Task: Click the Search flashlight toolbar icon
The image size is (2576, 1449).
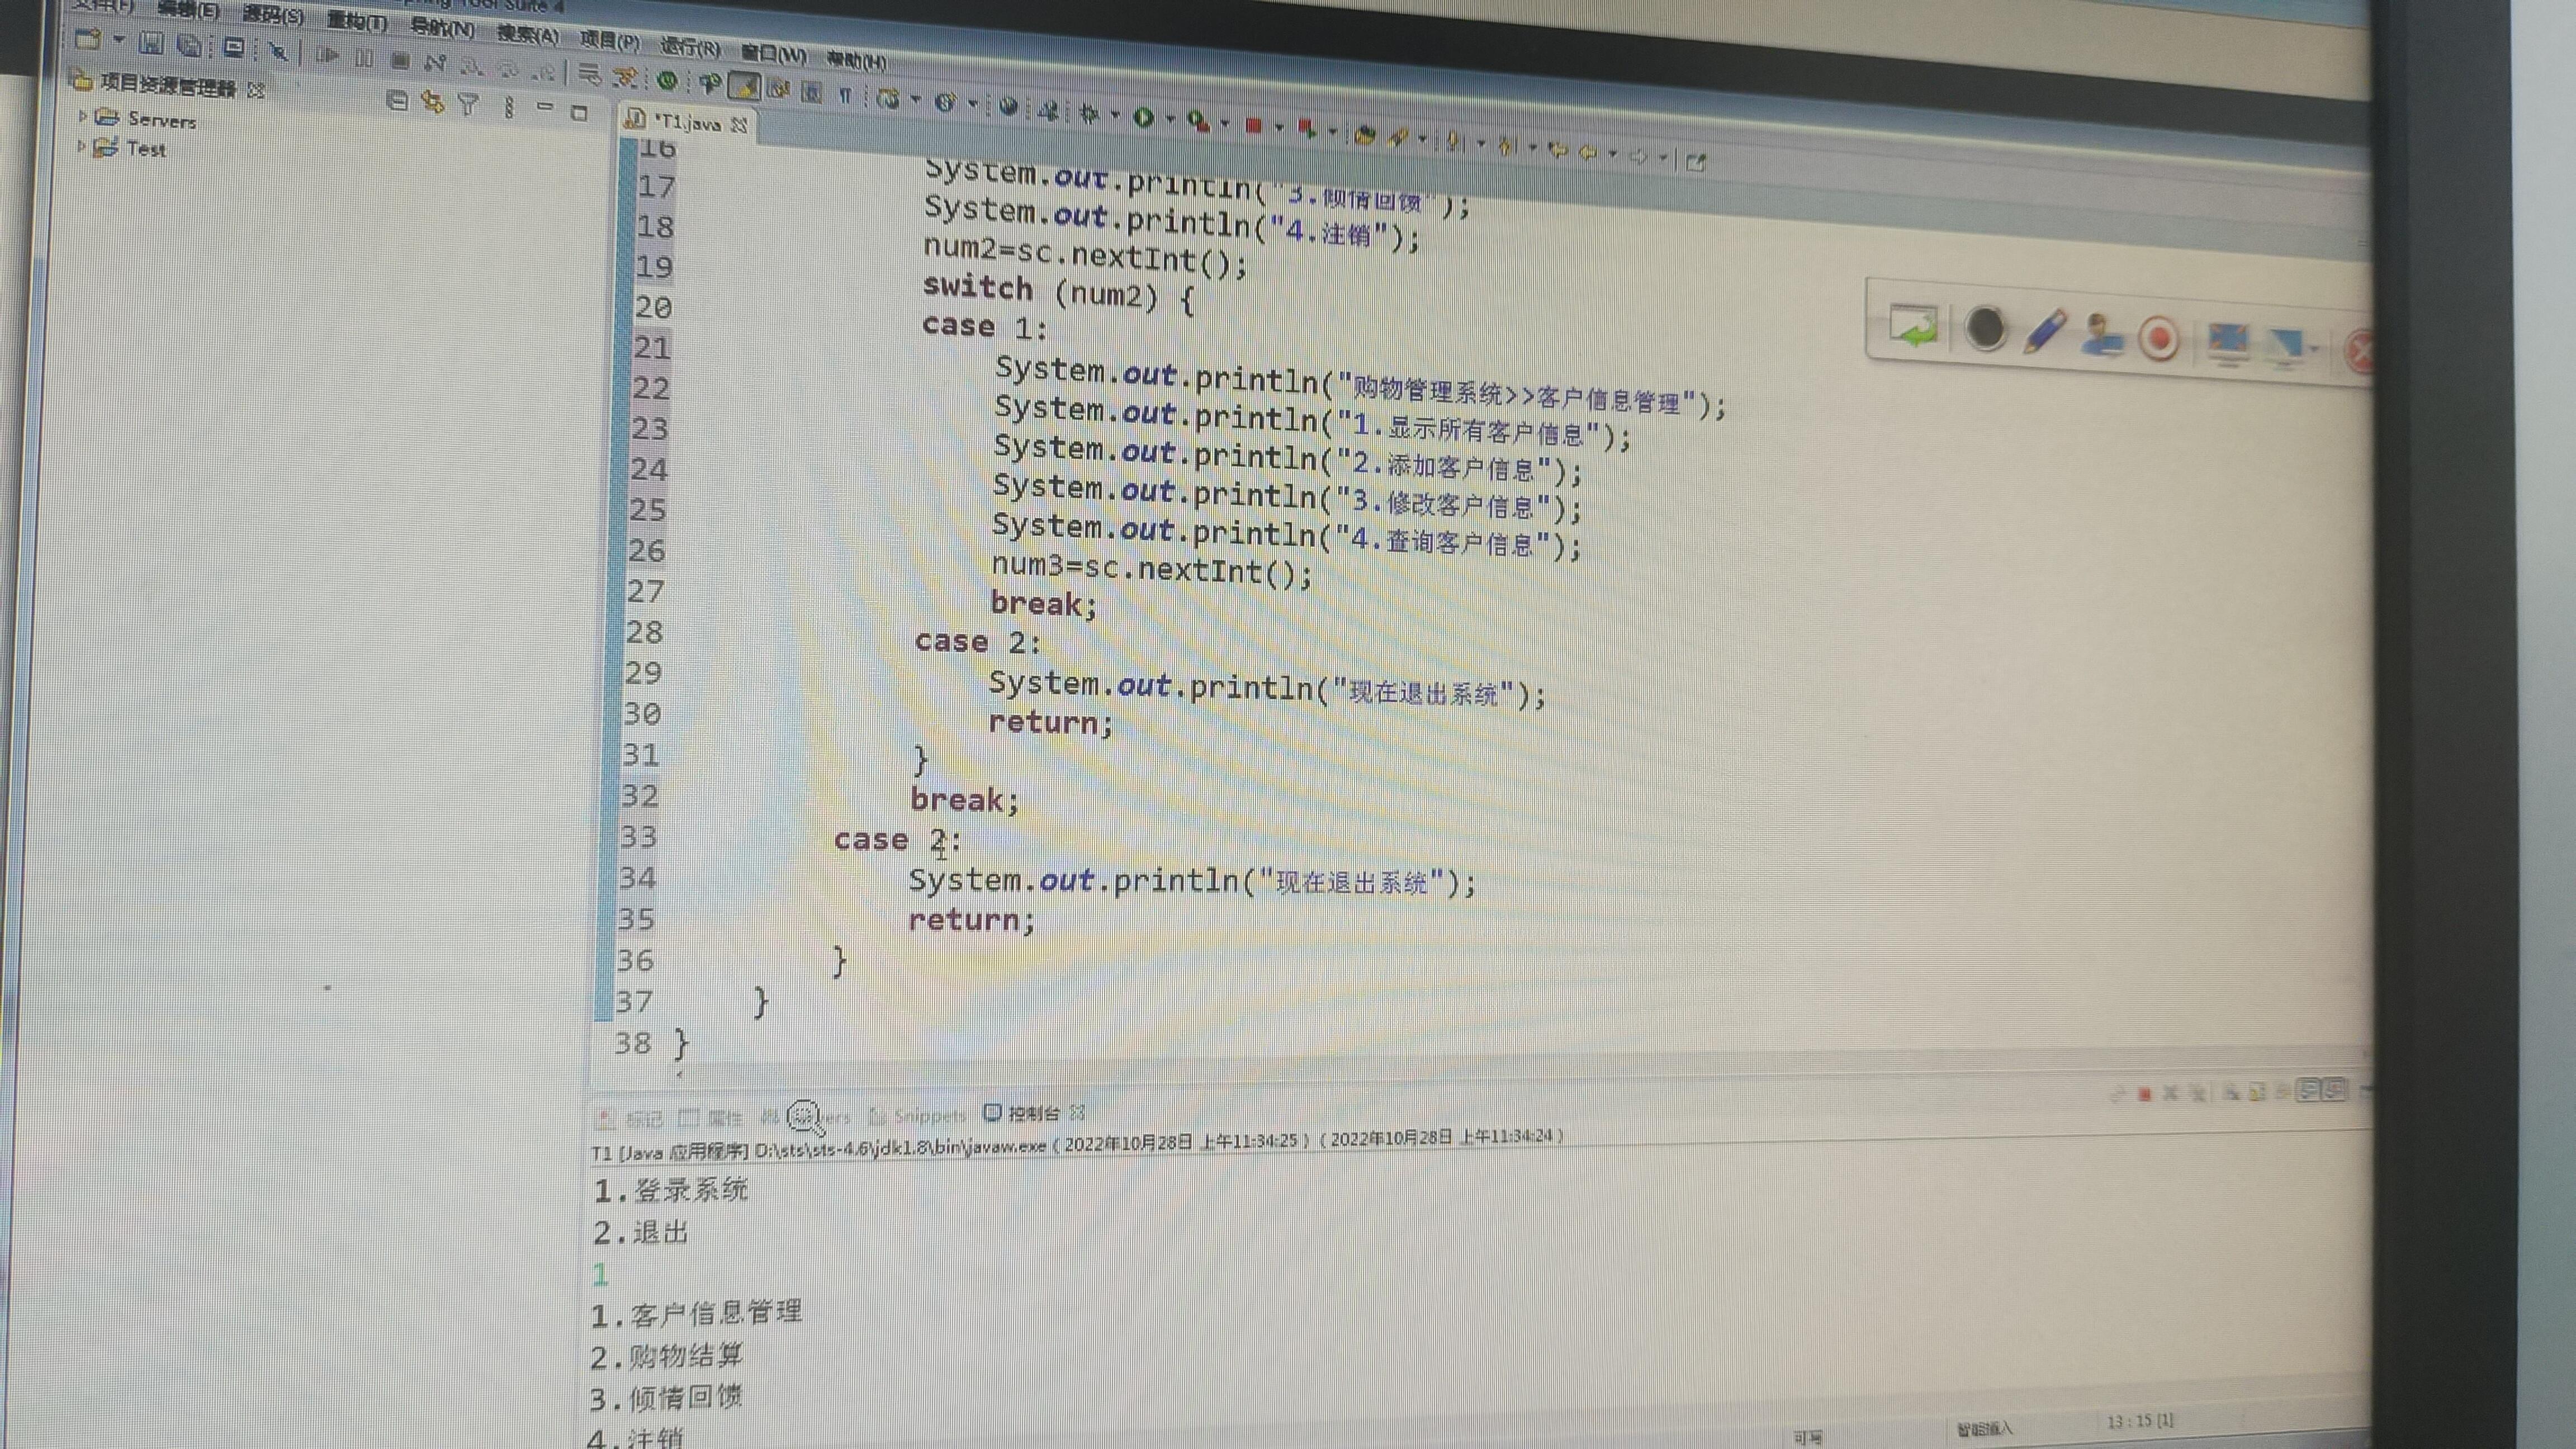Action: click(1399, 138)
